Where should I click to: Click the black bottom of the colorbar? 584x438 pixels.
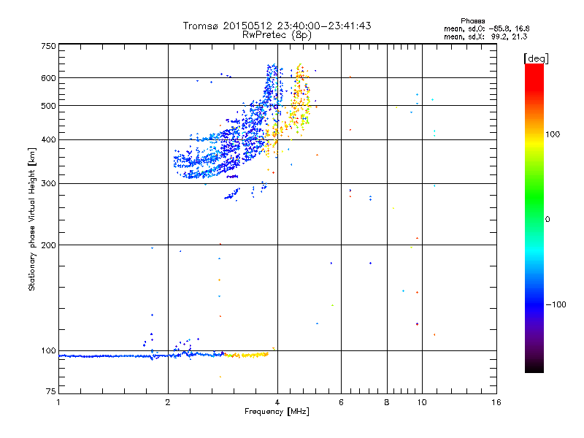[x=534, y=367]
